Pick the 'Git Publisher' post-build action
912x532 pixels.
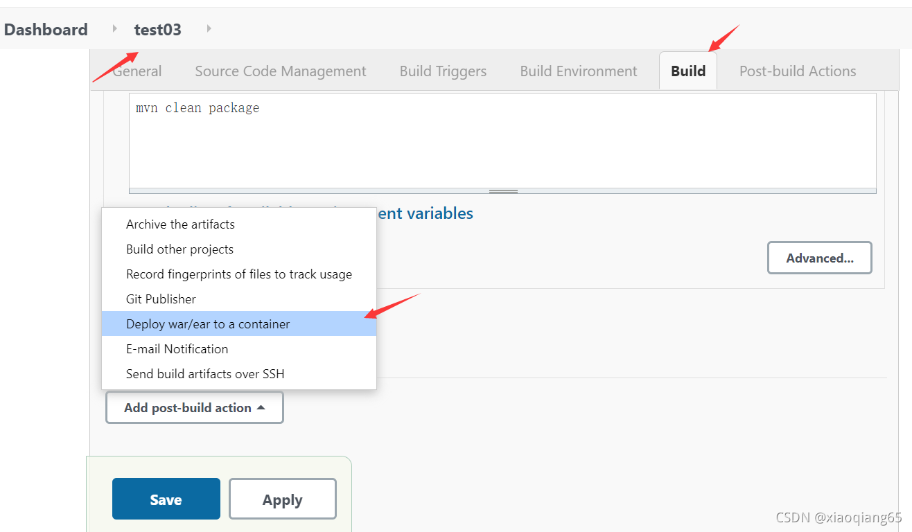(161, 299)
